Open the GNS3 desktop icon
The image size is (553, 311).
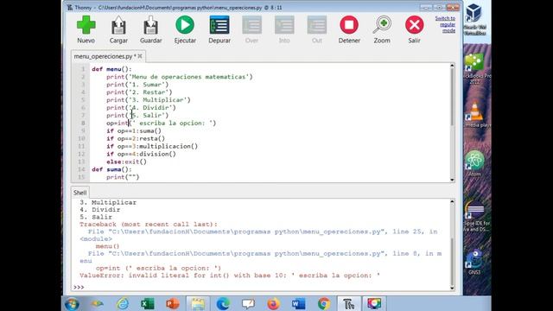[x=474, y=262]
